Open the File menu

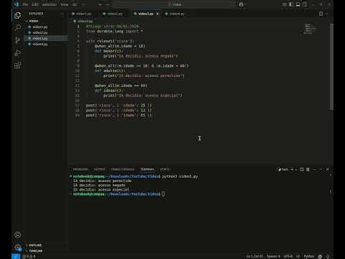[25, 4]
